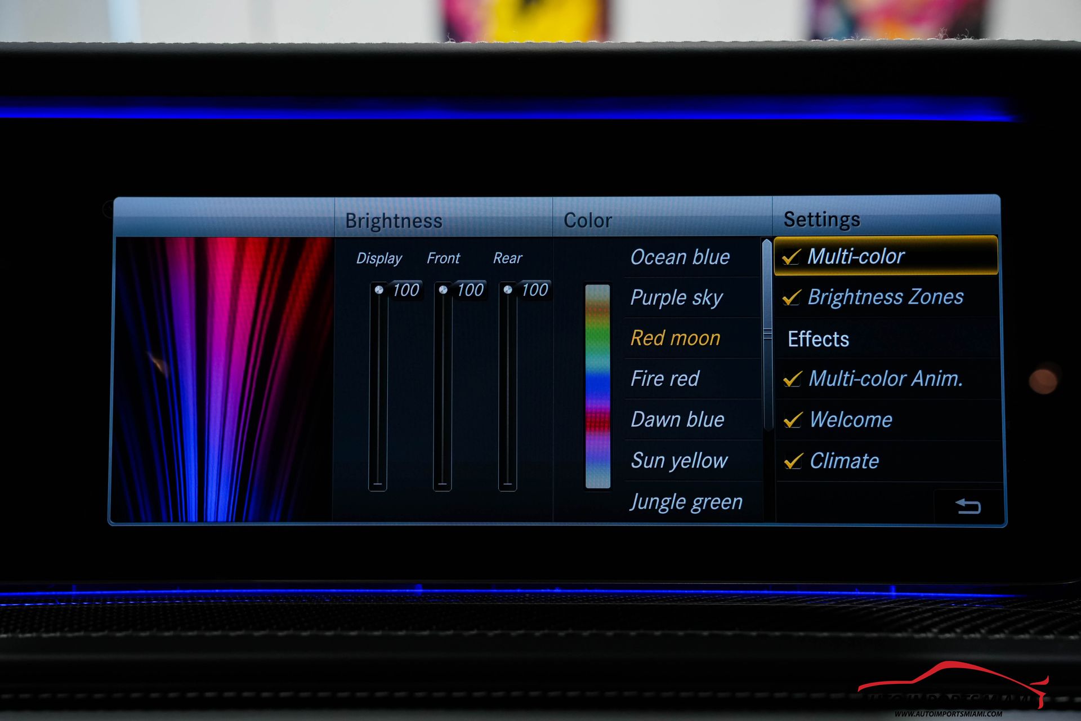This screenshot has width=1081, height=721.
Task: Open the Brightness tab header
Action: pyautogui.click(x=394, y=221)
